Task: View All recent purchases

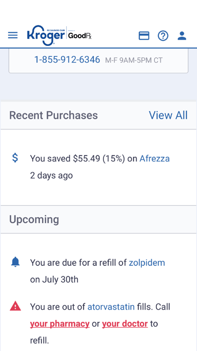Action: [168, 115]
